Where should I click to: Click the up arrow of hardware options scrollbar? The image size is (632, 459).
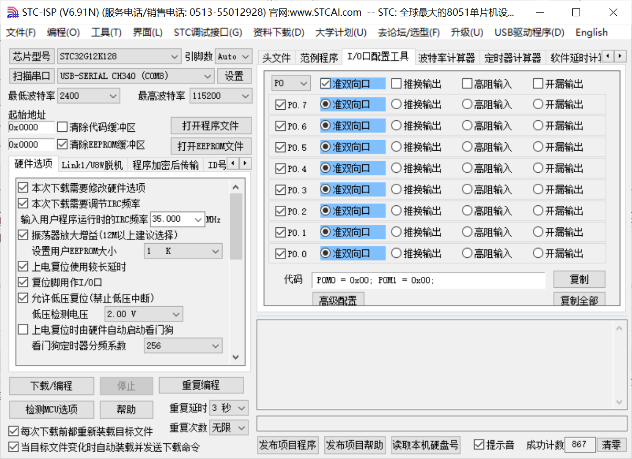[x=236, y=187]
